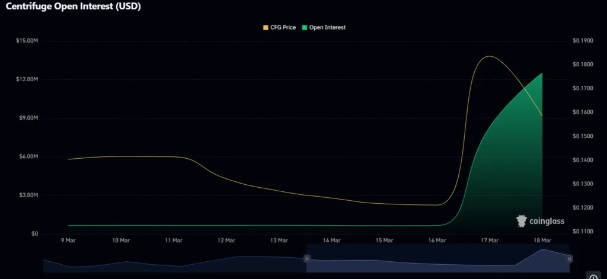
Task: Click the $0.1100 price axis label
Action: pos(583,232)
